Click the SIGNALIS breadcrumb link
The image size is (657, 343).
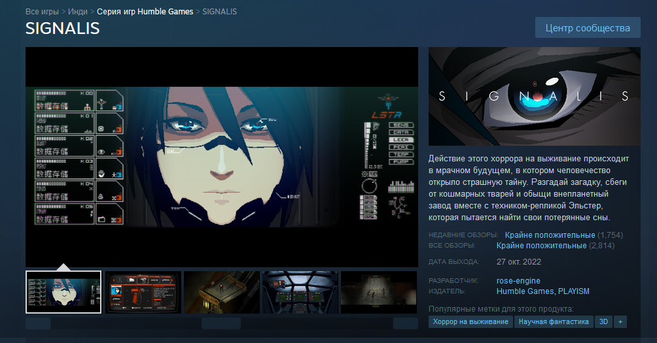(x=220, y=12)
